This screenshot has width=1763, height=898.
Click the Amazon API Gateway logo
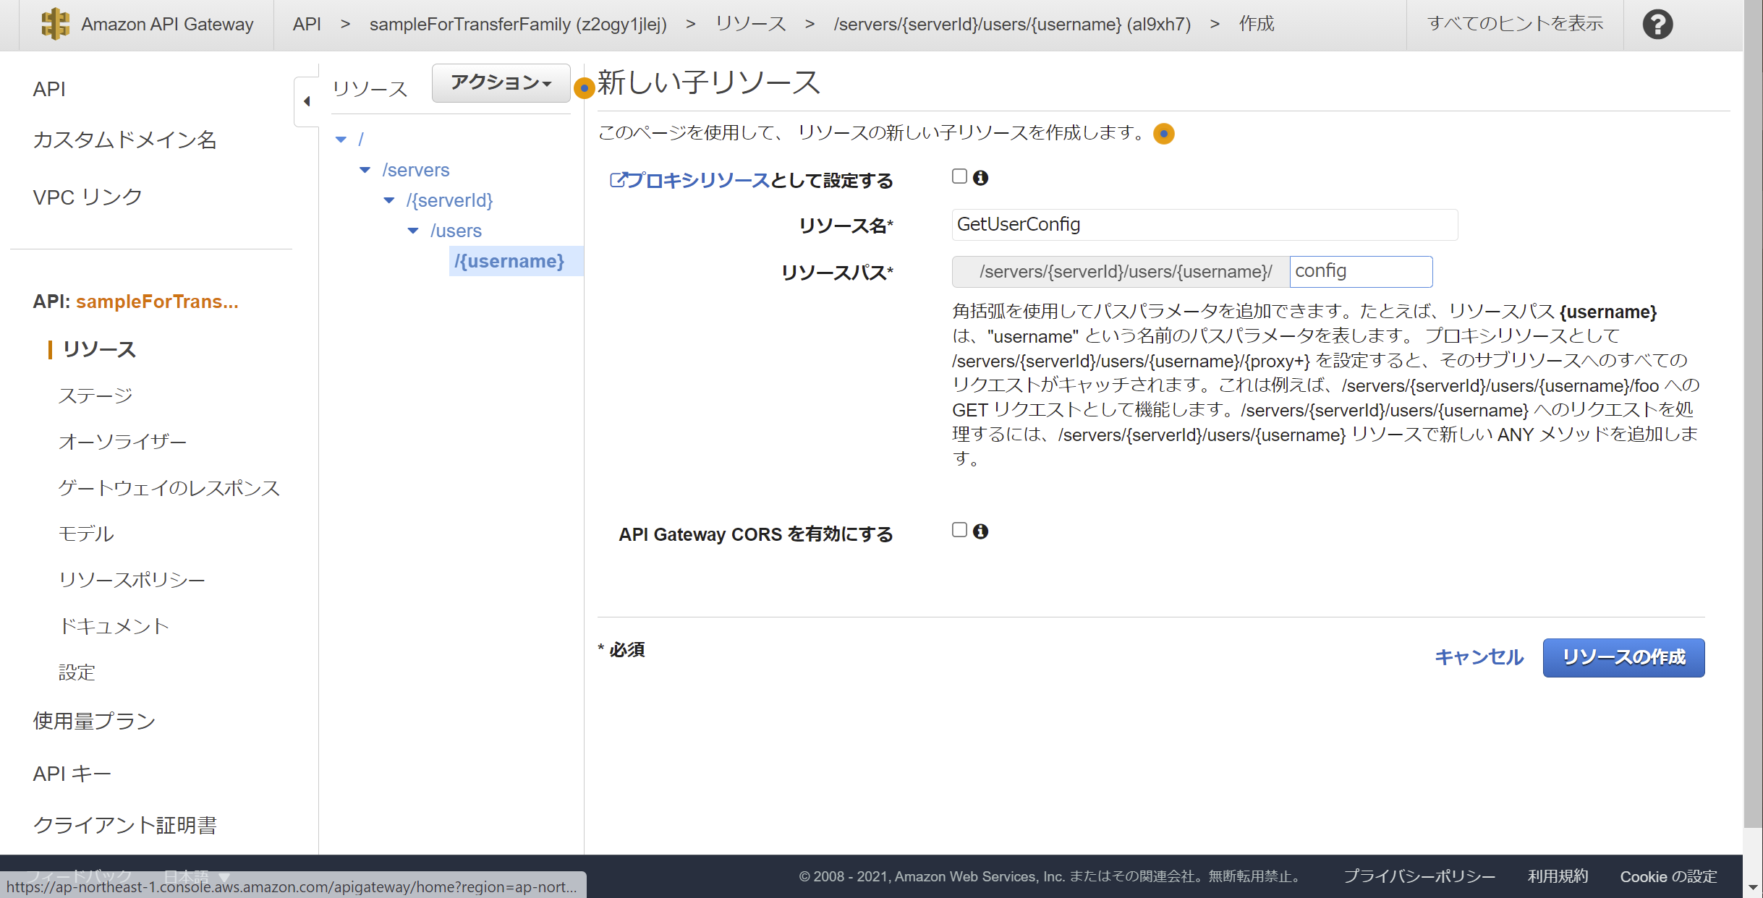tap(56, 24)
